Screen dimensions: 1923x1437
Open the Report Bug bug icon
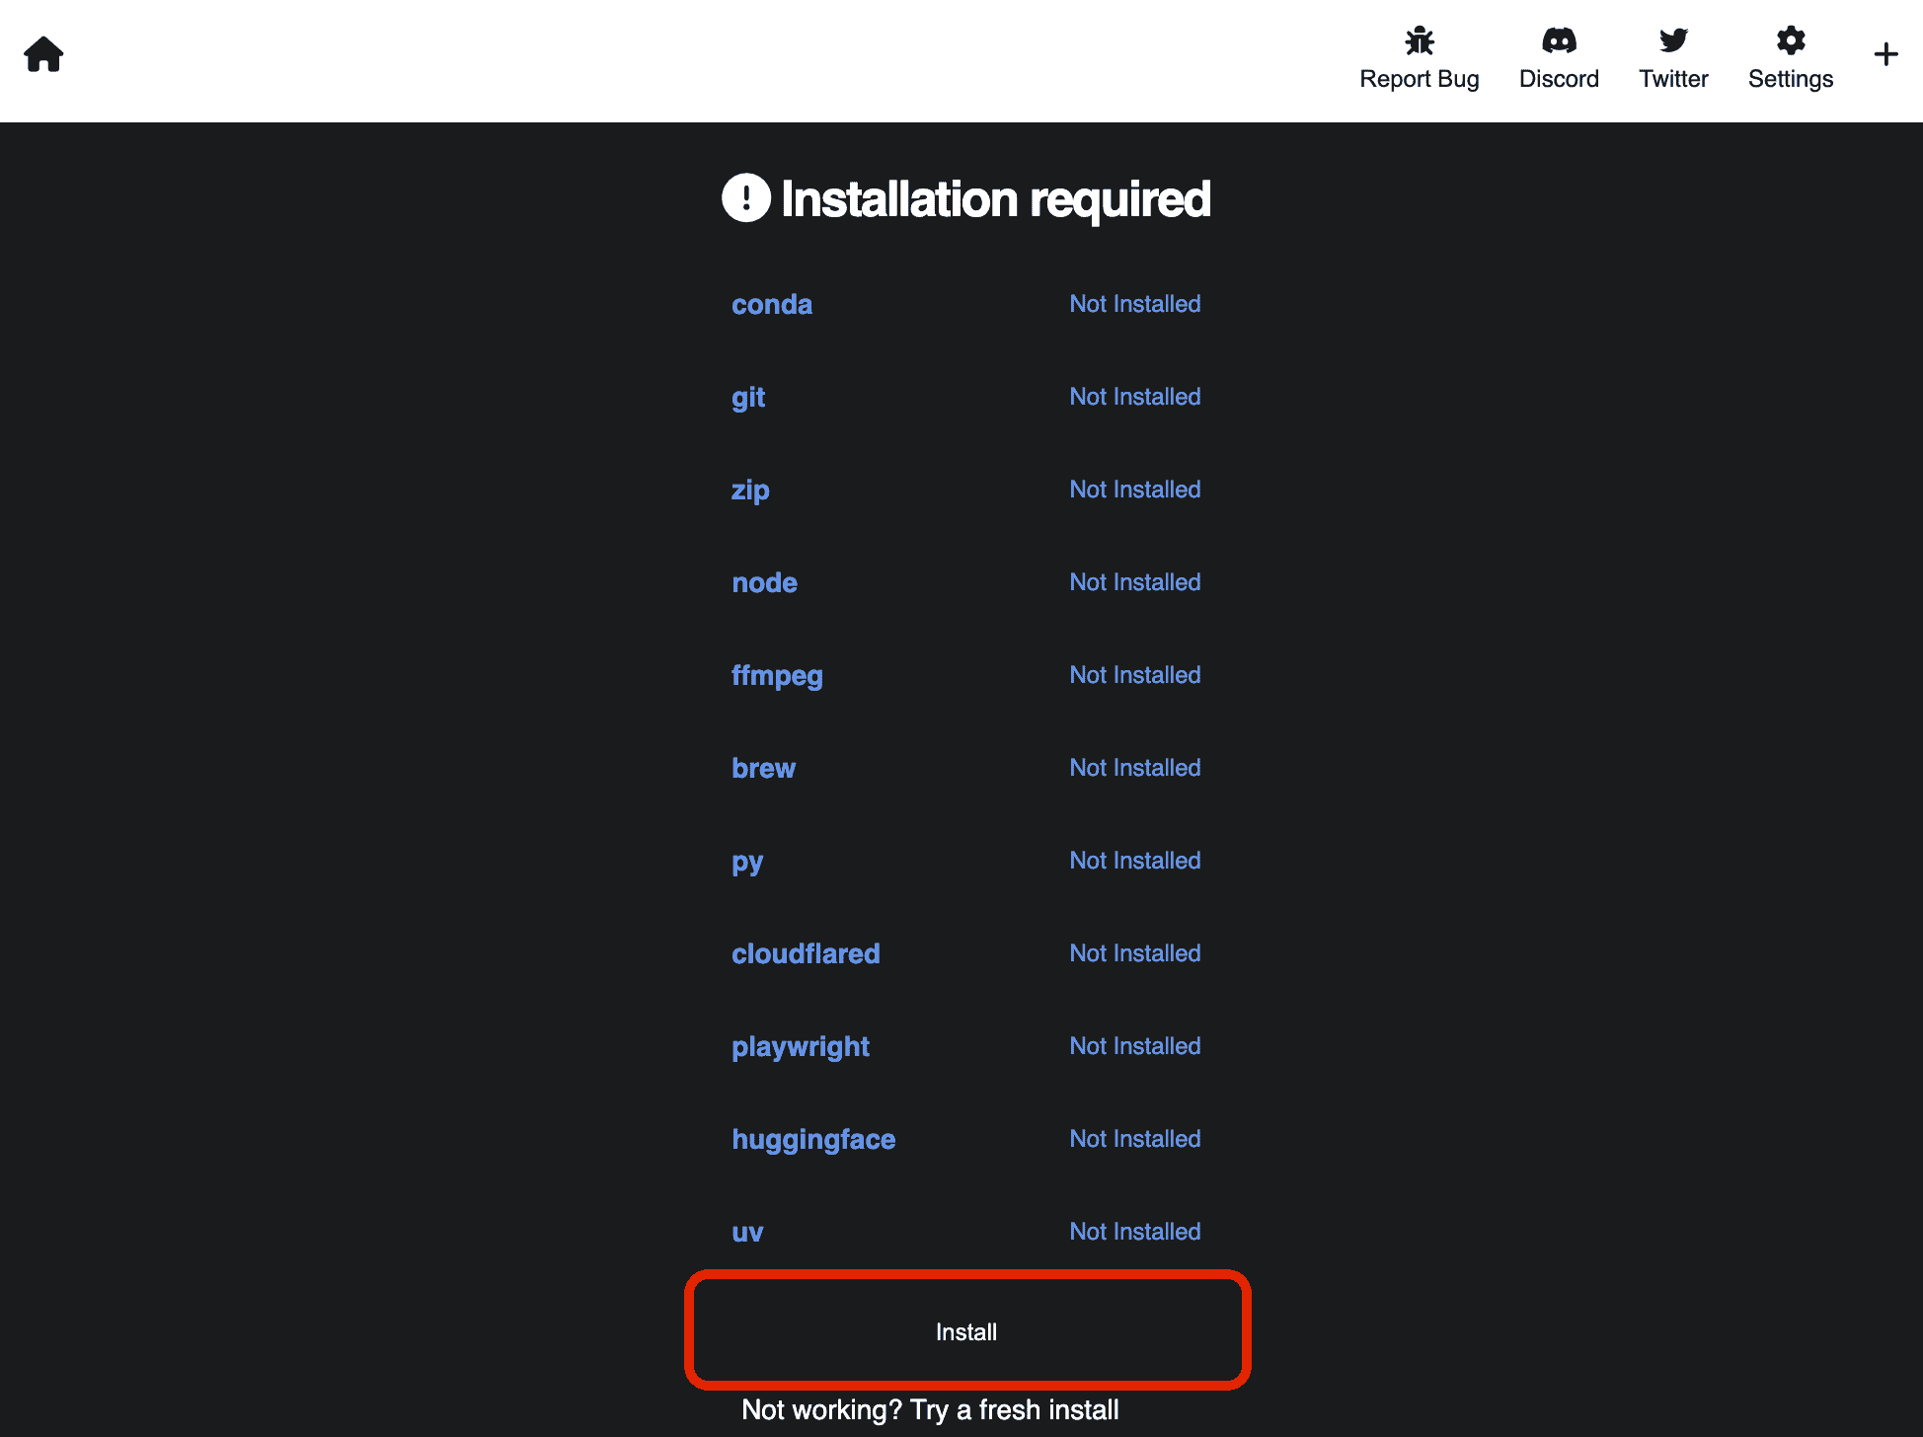pyautogui.click(x=1419, y=40)
